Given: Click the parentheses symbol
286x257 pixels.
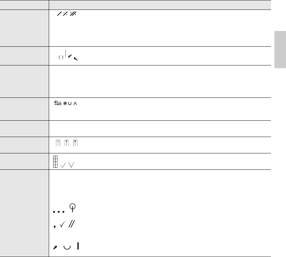Looking at the screenshot, I should pyautogui.click(x=60, y=58).
